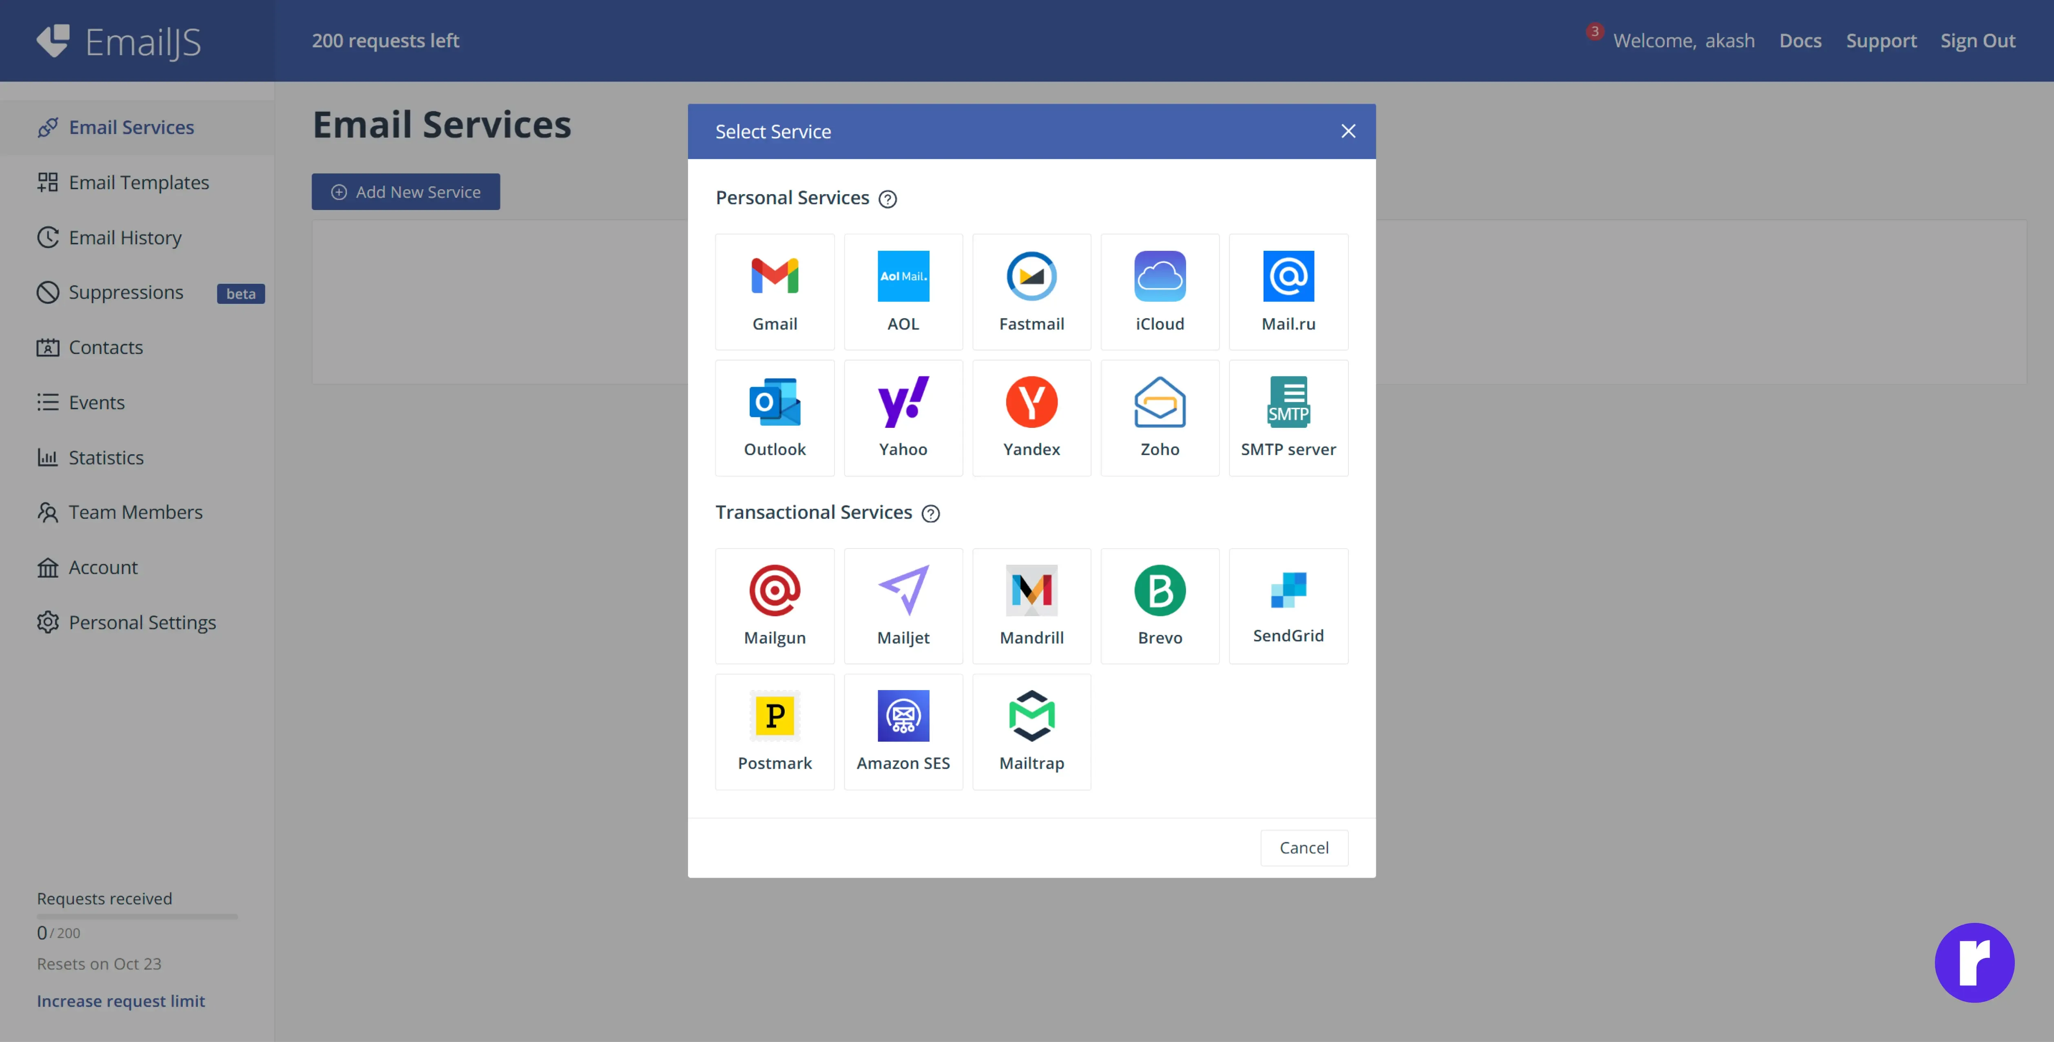The image size is (2054, 1042).
Task: Open the purple chat widget button
Action: click(x=1974, y=962)
